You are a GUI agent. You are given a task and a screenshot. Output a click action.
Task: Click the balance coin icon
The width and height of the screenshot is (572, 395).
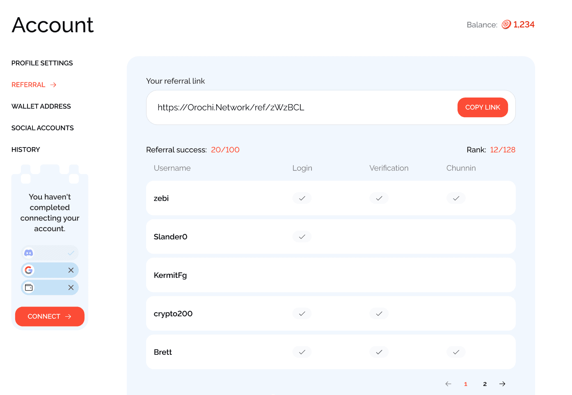[x=506, y=25]
